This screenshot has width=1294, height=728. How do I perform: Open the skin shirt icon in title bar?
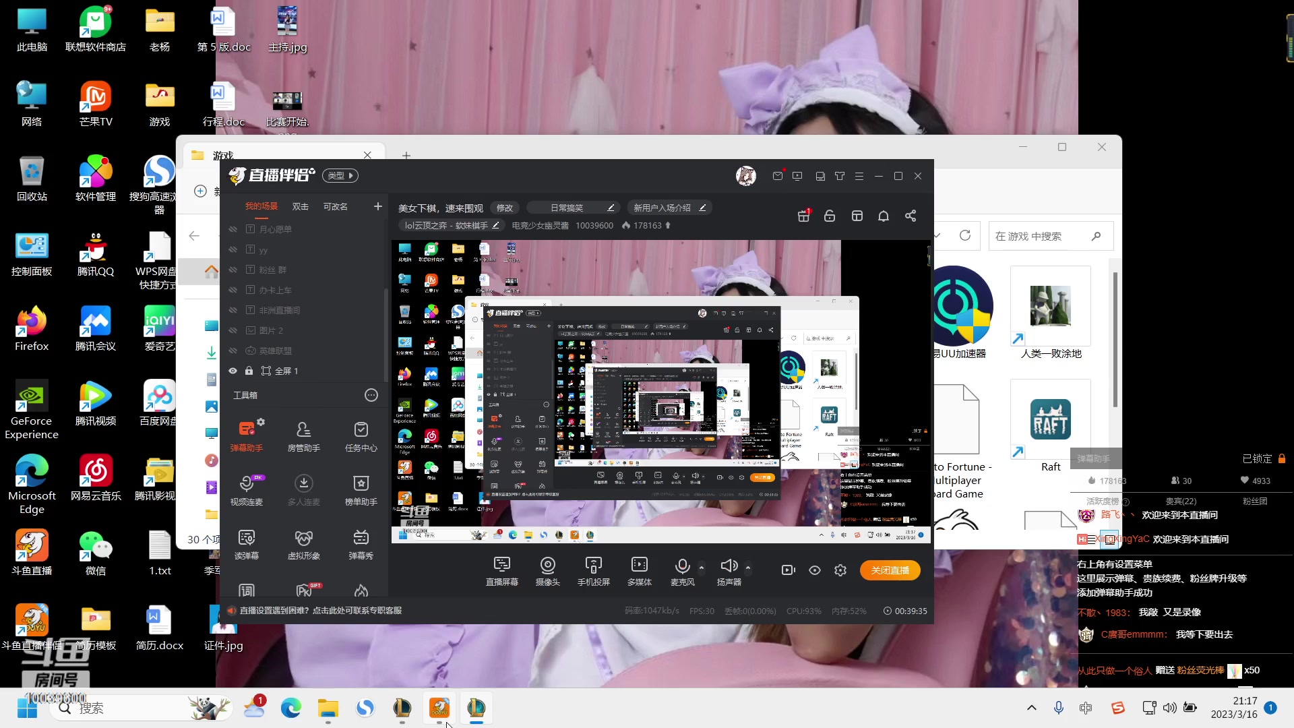840,176
